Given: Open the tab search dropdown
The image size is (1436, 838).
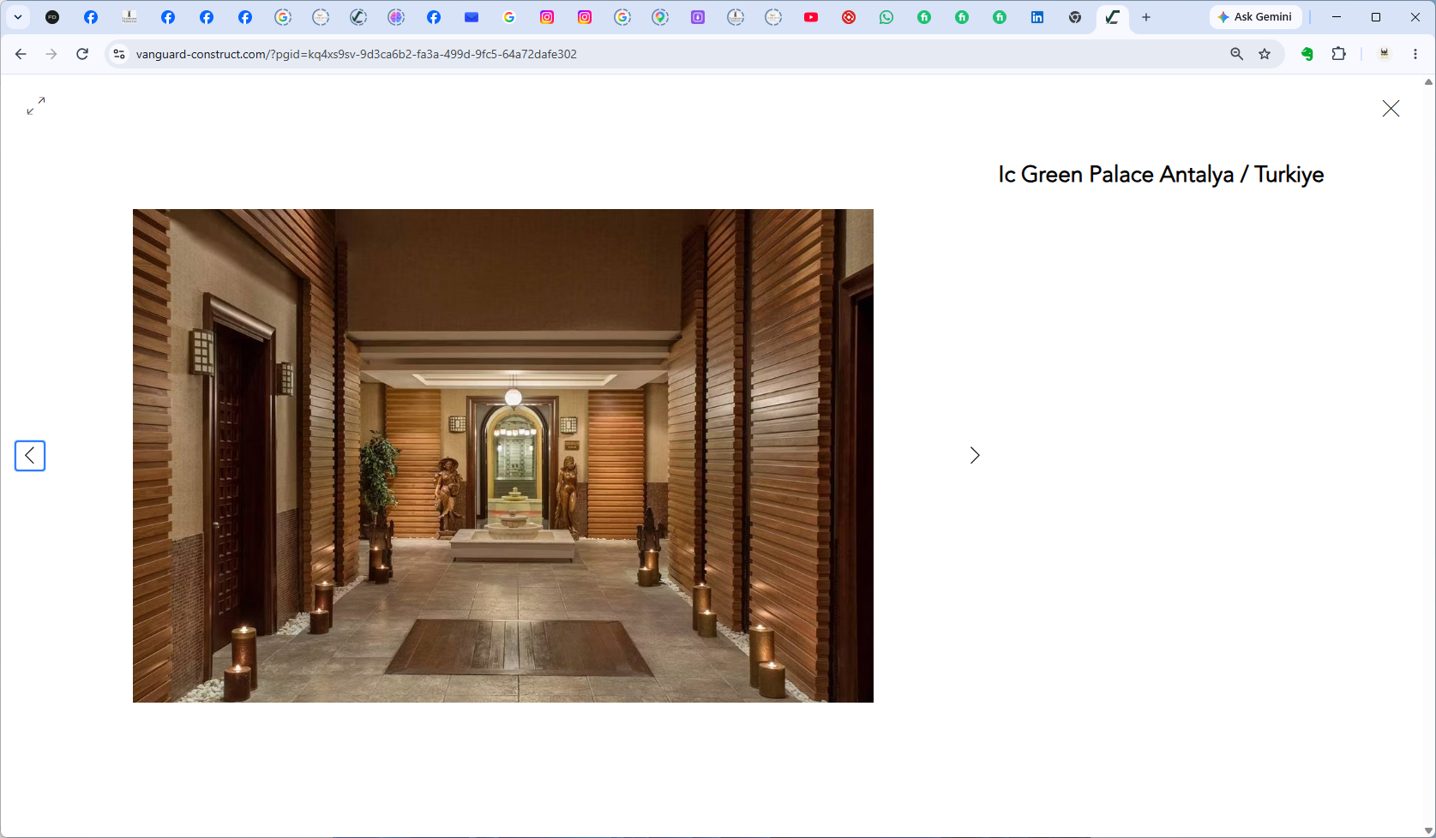Looking at the screenshot, I should (x=17, y=17).
